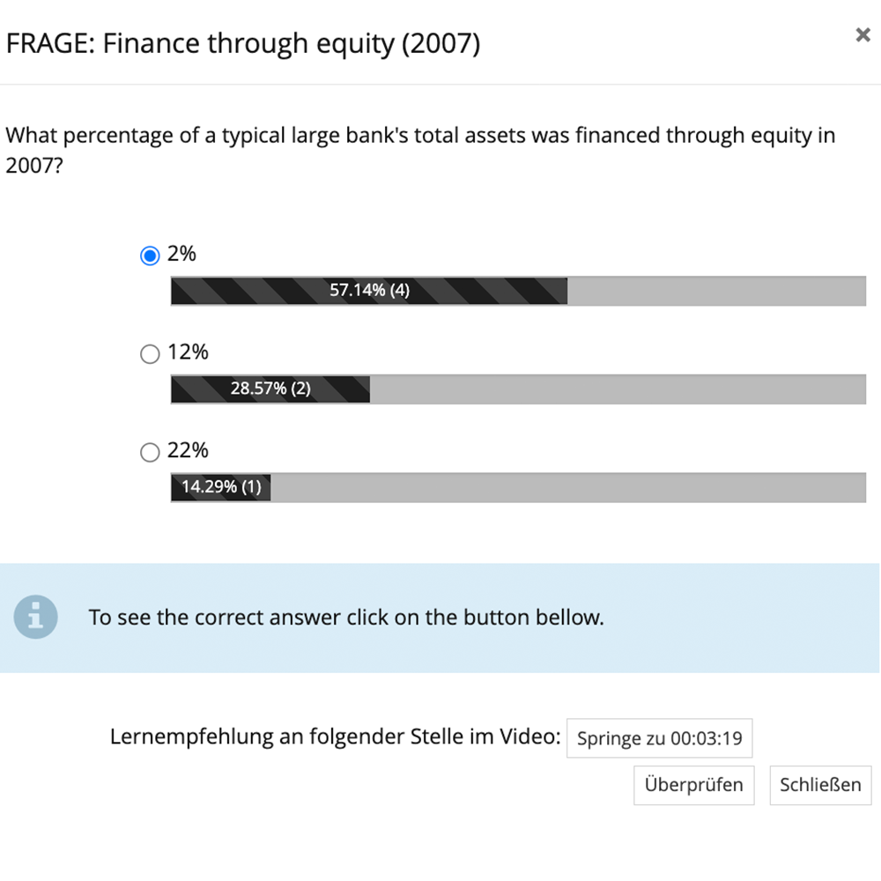Close the question dialog with the X
The image size is (881, 881).
click(x=862, y=35)
